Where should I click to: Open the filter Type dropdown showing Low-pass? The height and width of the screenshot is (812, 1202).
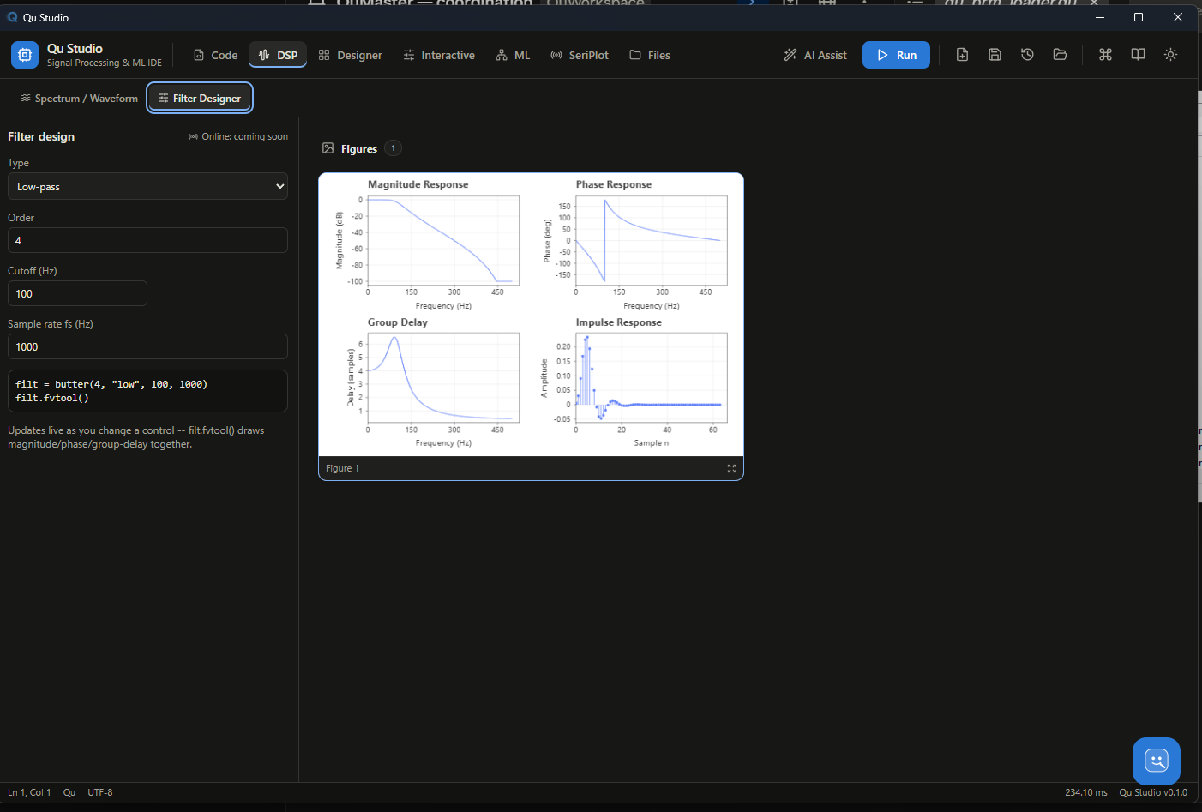coord(147,186)
